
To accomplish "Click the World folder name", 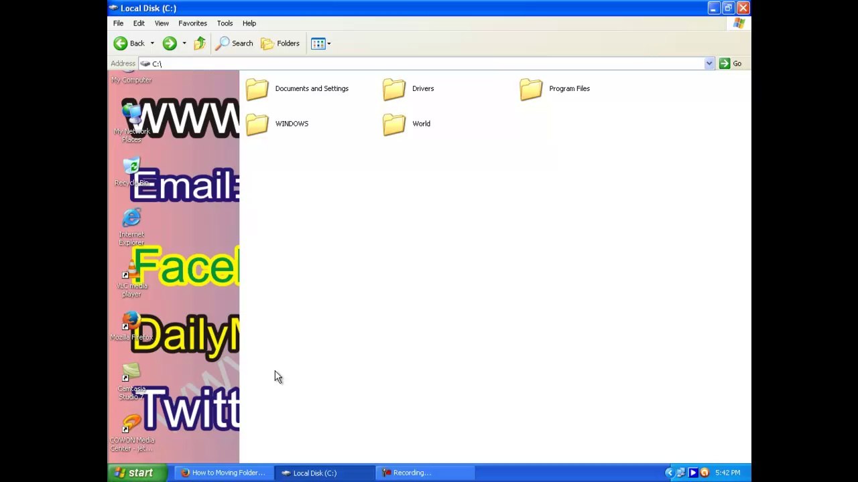I will click(421, 124).
